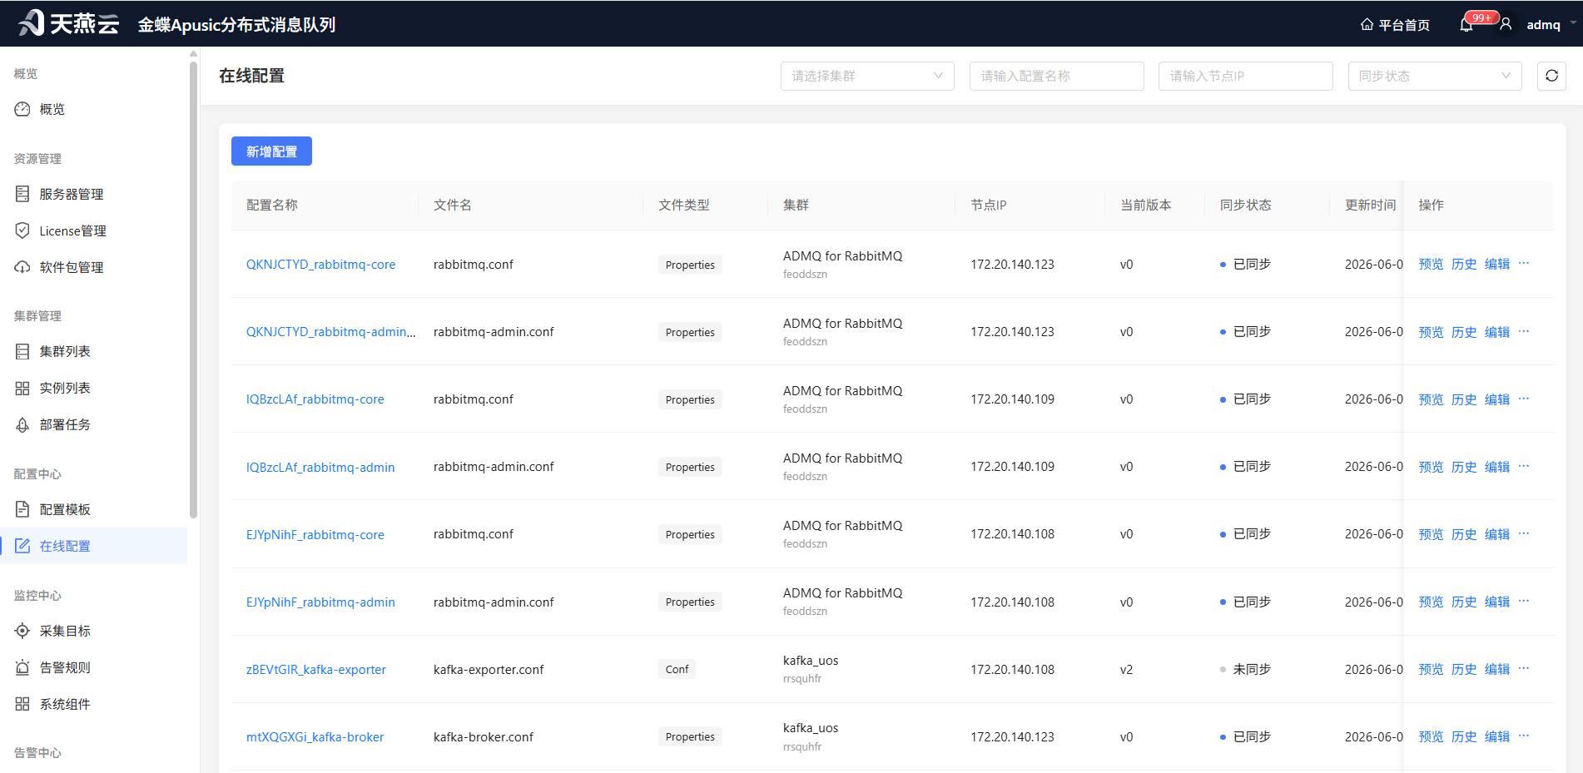The image size is (1583, 773).
Task: Click 预览 for IQBzcLAf_rabbitmq-core row
Action: point(1431,399)
